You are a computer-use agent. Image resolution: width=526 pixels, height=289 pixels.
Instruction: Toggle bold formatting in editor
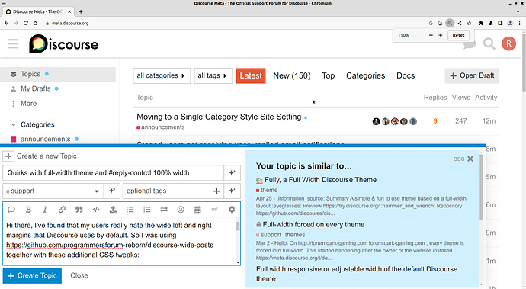(x=28, y=210)
